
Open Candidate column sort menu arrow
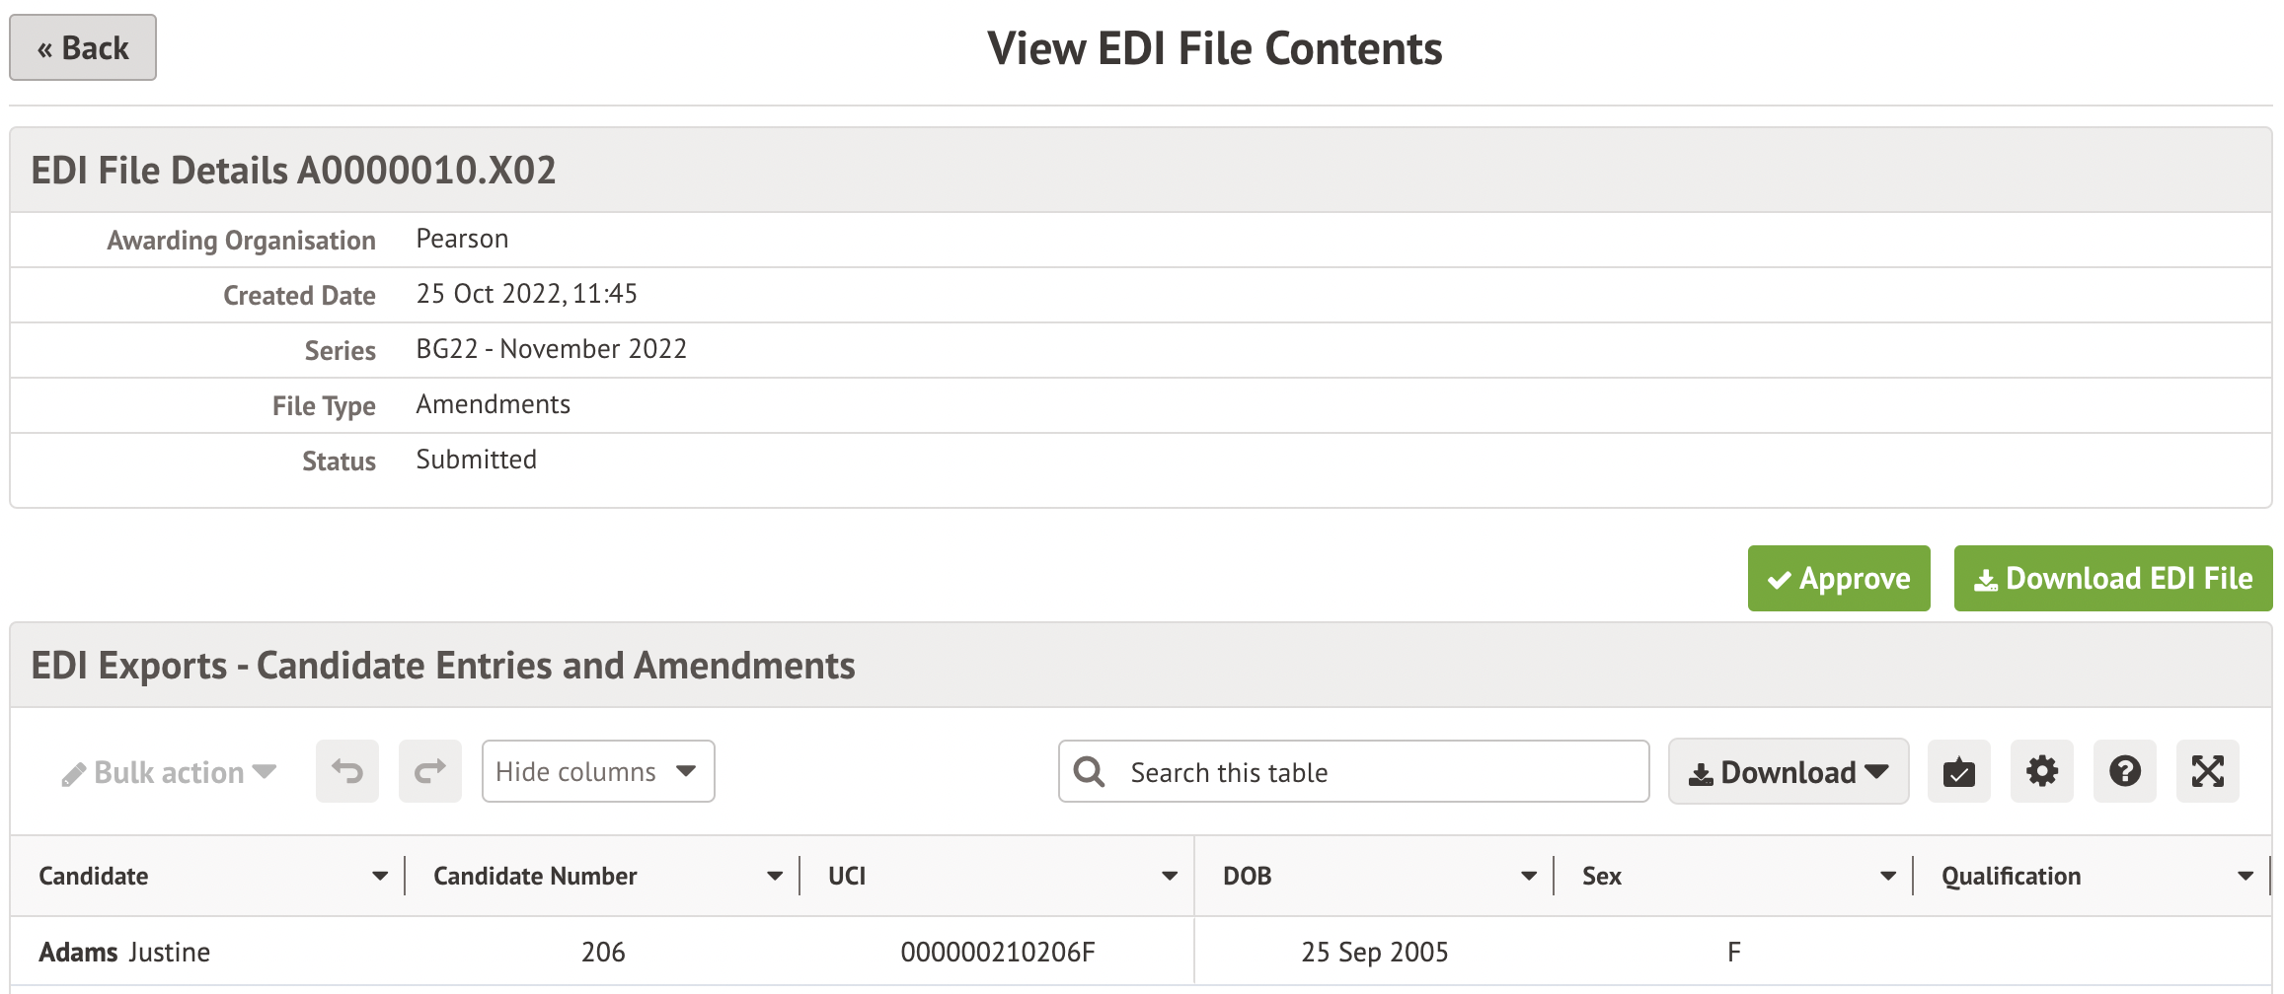(x=380, y=876)
